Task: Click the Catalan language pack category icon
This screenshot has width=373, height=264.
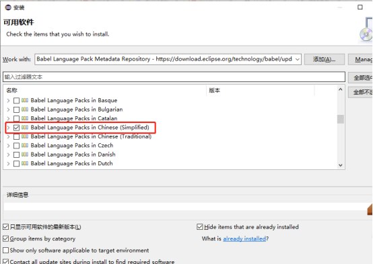Action: click(25, 118)
